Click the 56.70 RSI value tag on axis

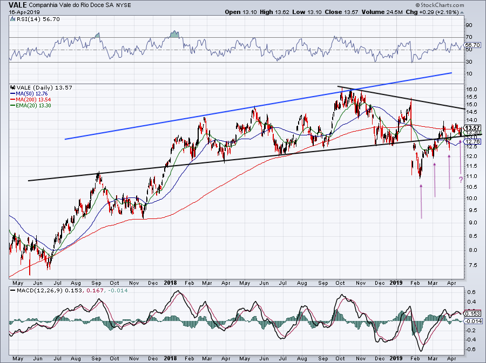(x=473, y=45)
